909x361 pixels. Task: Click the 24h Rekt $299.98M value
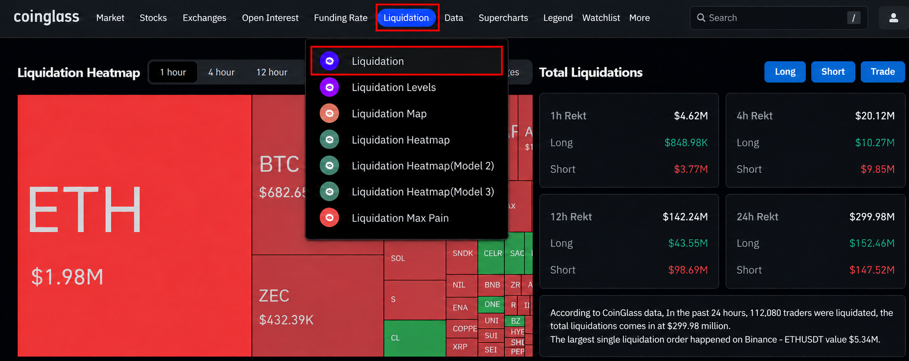872,217
